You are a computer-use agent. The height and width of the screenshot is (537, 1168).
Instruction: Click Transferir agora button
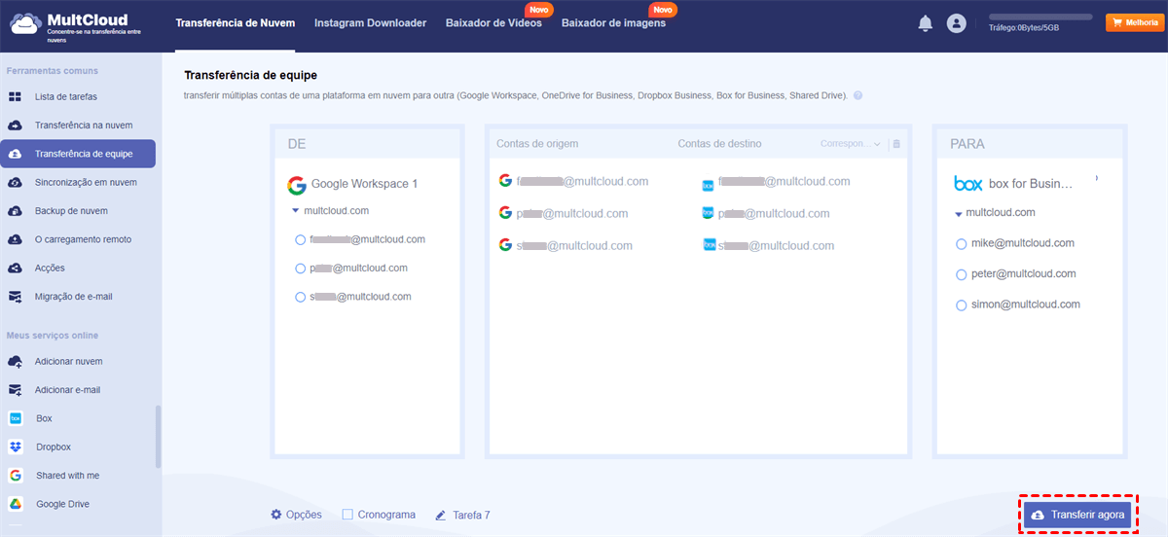click(x=1077, y=515)
